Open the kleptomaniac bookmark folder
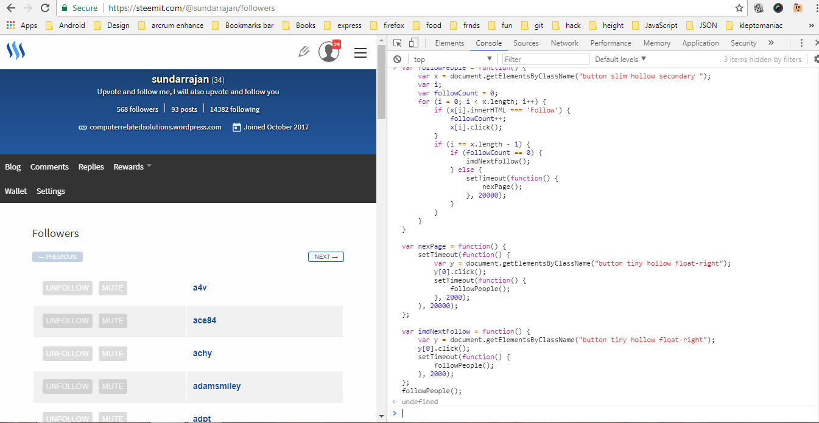The height and width of the screenshot is (423, 819). click(x=754, y=26)
